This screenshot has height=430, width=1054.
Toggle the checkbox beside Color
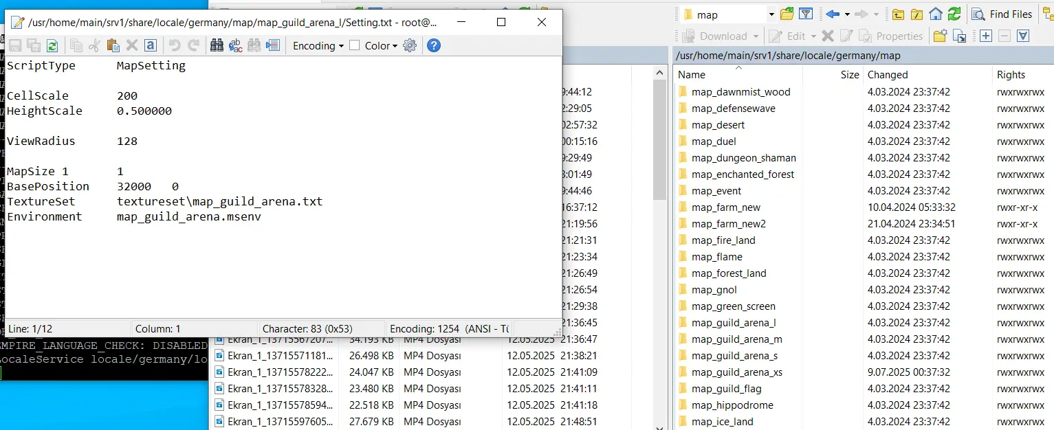355,46
